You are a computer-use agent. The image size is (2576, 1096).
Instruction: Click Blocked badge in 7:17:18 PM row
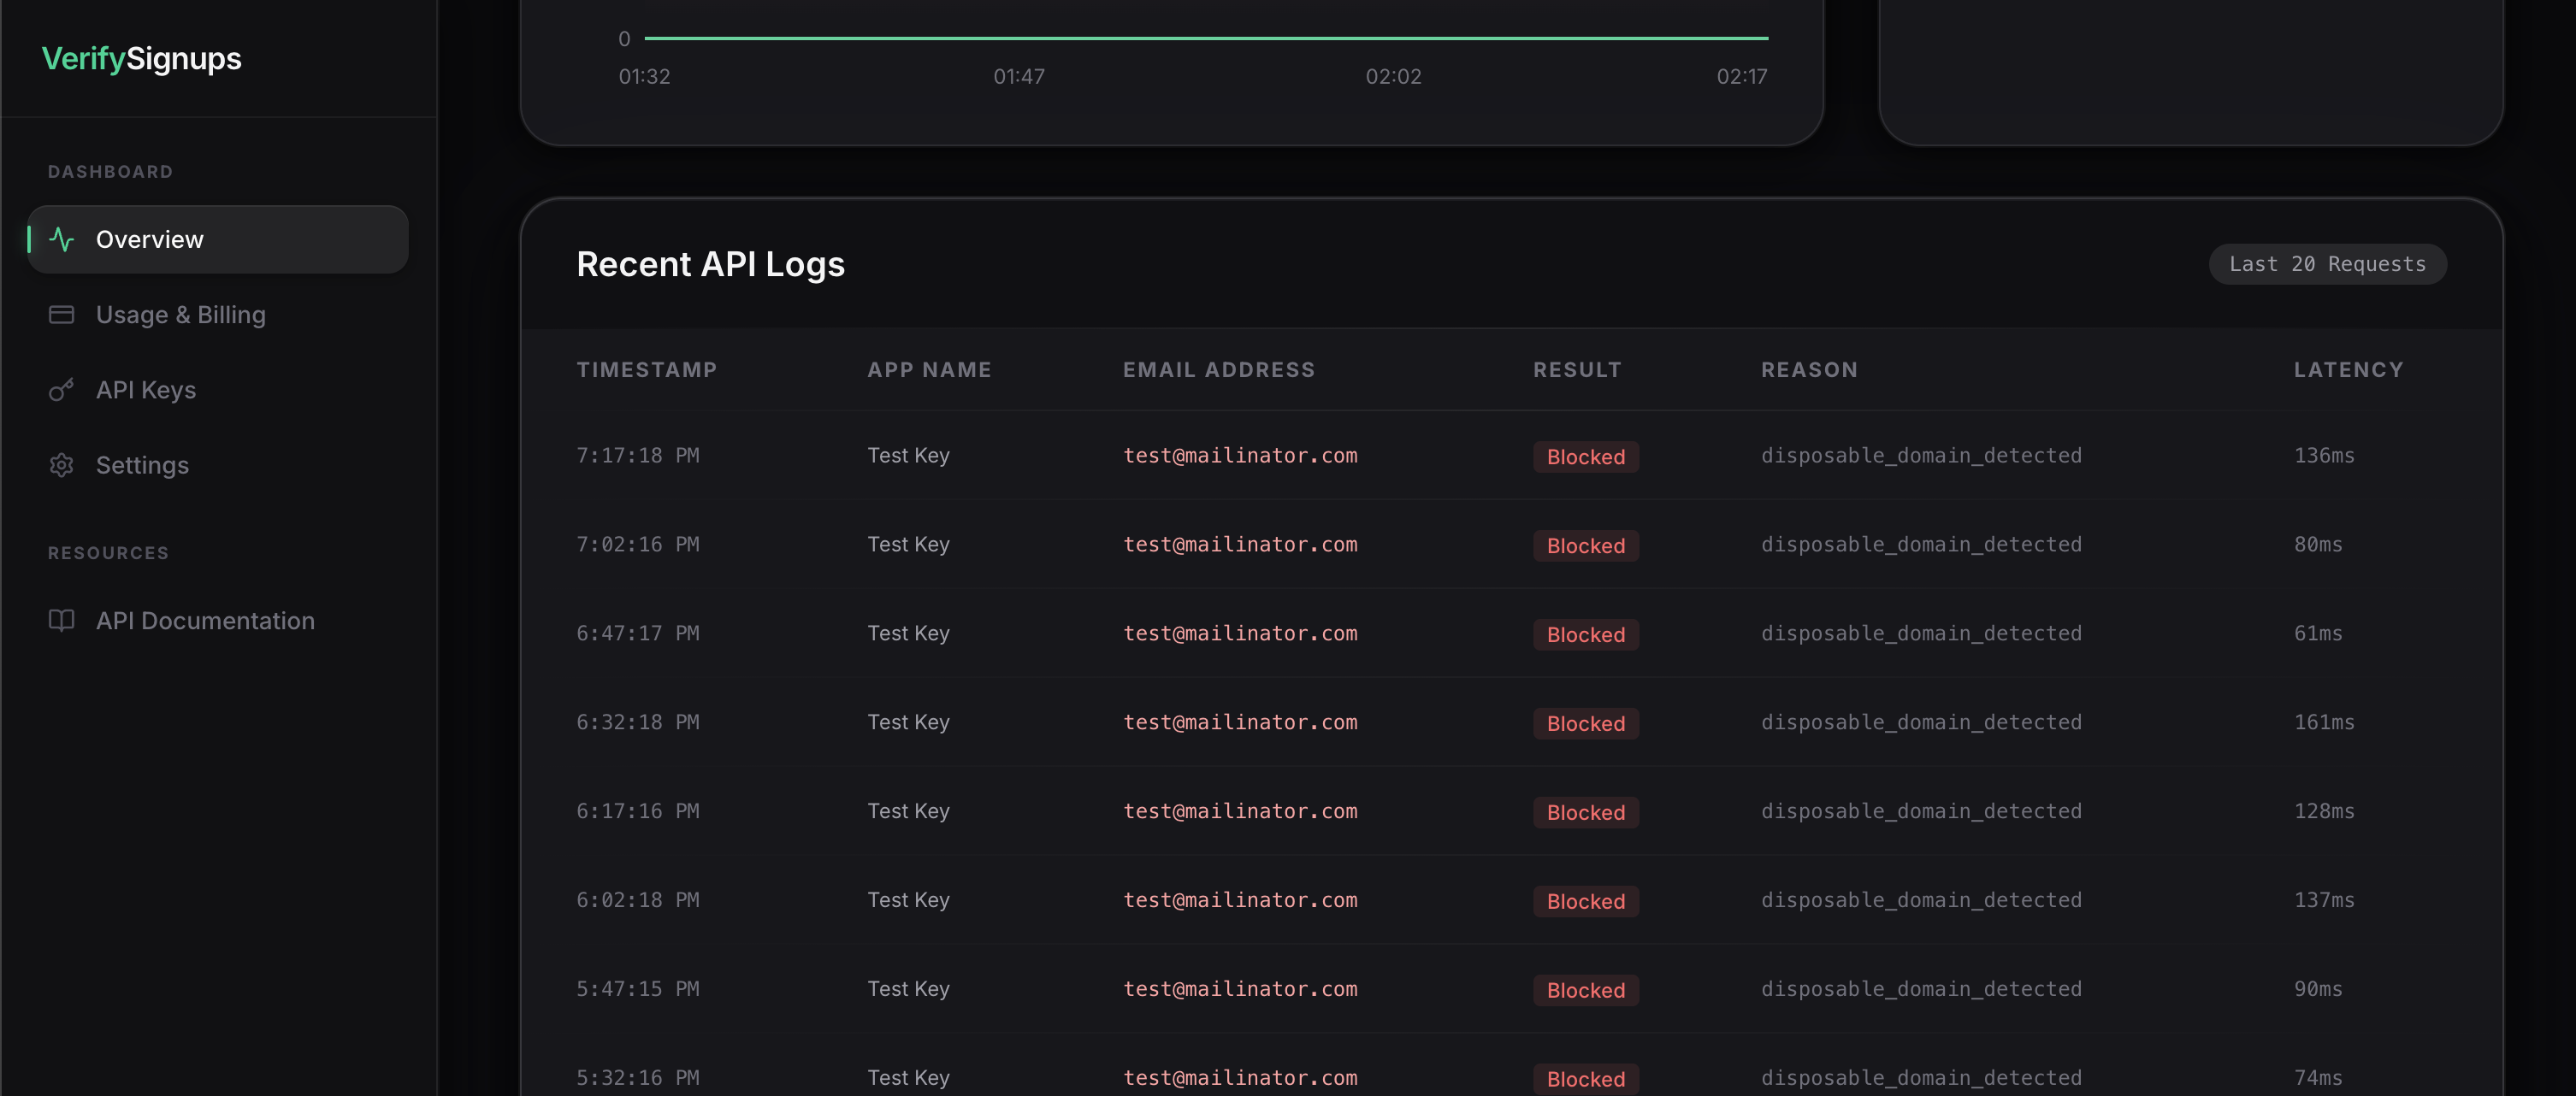pos(1585,457)
